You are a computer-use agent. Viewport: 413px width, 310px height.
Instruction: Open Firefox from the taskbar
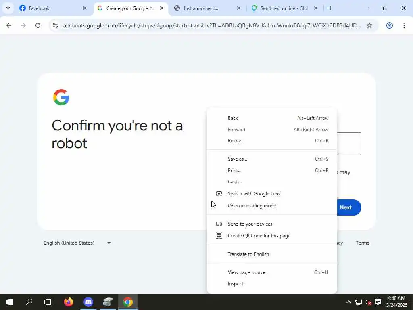click(69, 302)
